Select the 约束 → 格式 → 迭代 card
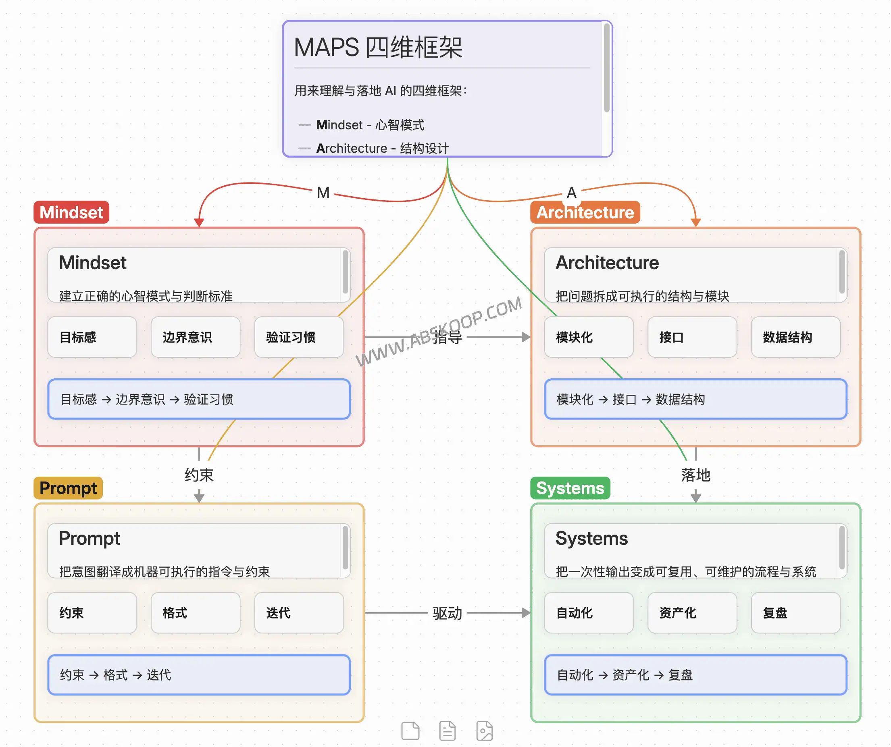 tap(199, 674)
